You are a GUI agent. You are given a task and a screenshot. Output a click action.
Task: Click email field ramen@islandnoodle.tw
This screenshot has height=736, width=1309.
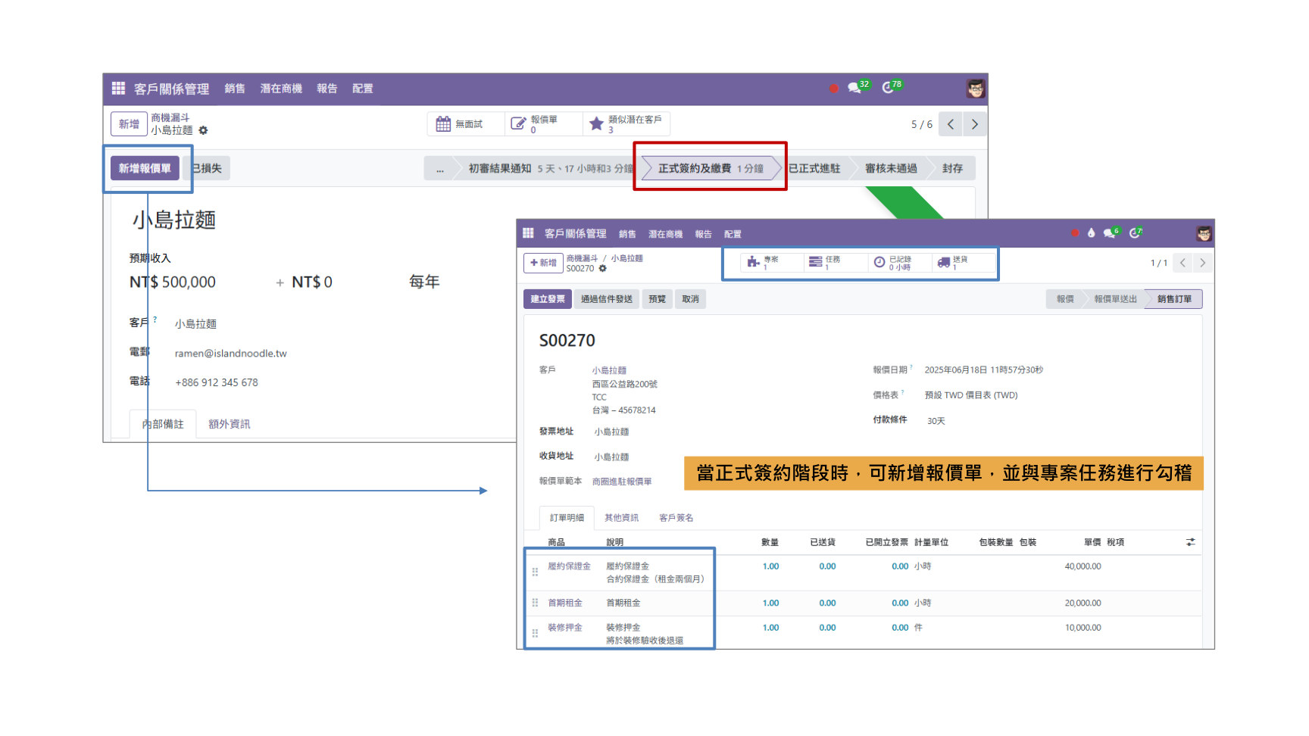pos(231,354)
